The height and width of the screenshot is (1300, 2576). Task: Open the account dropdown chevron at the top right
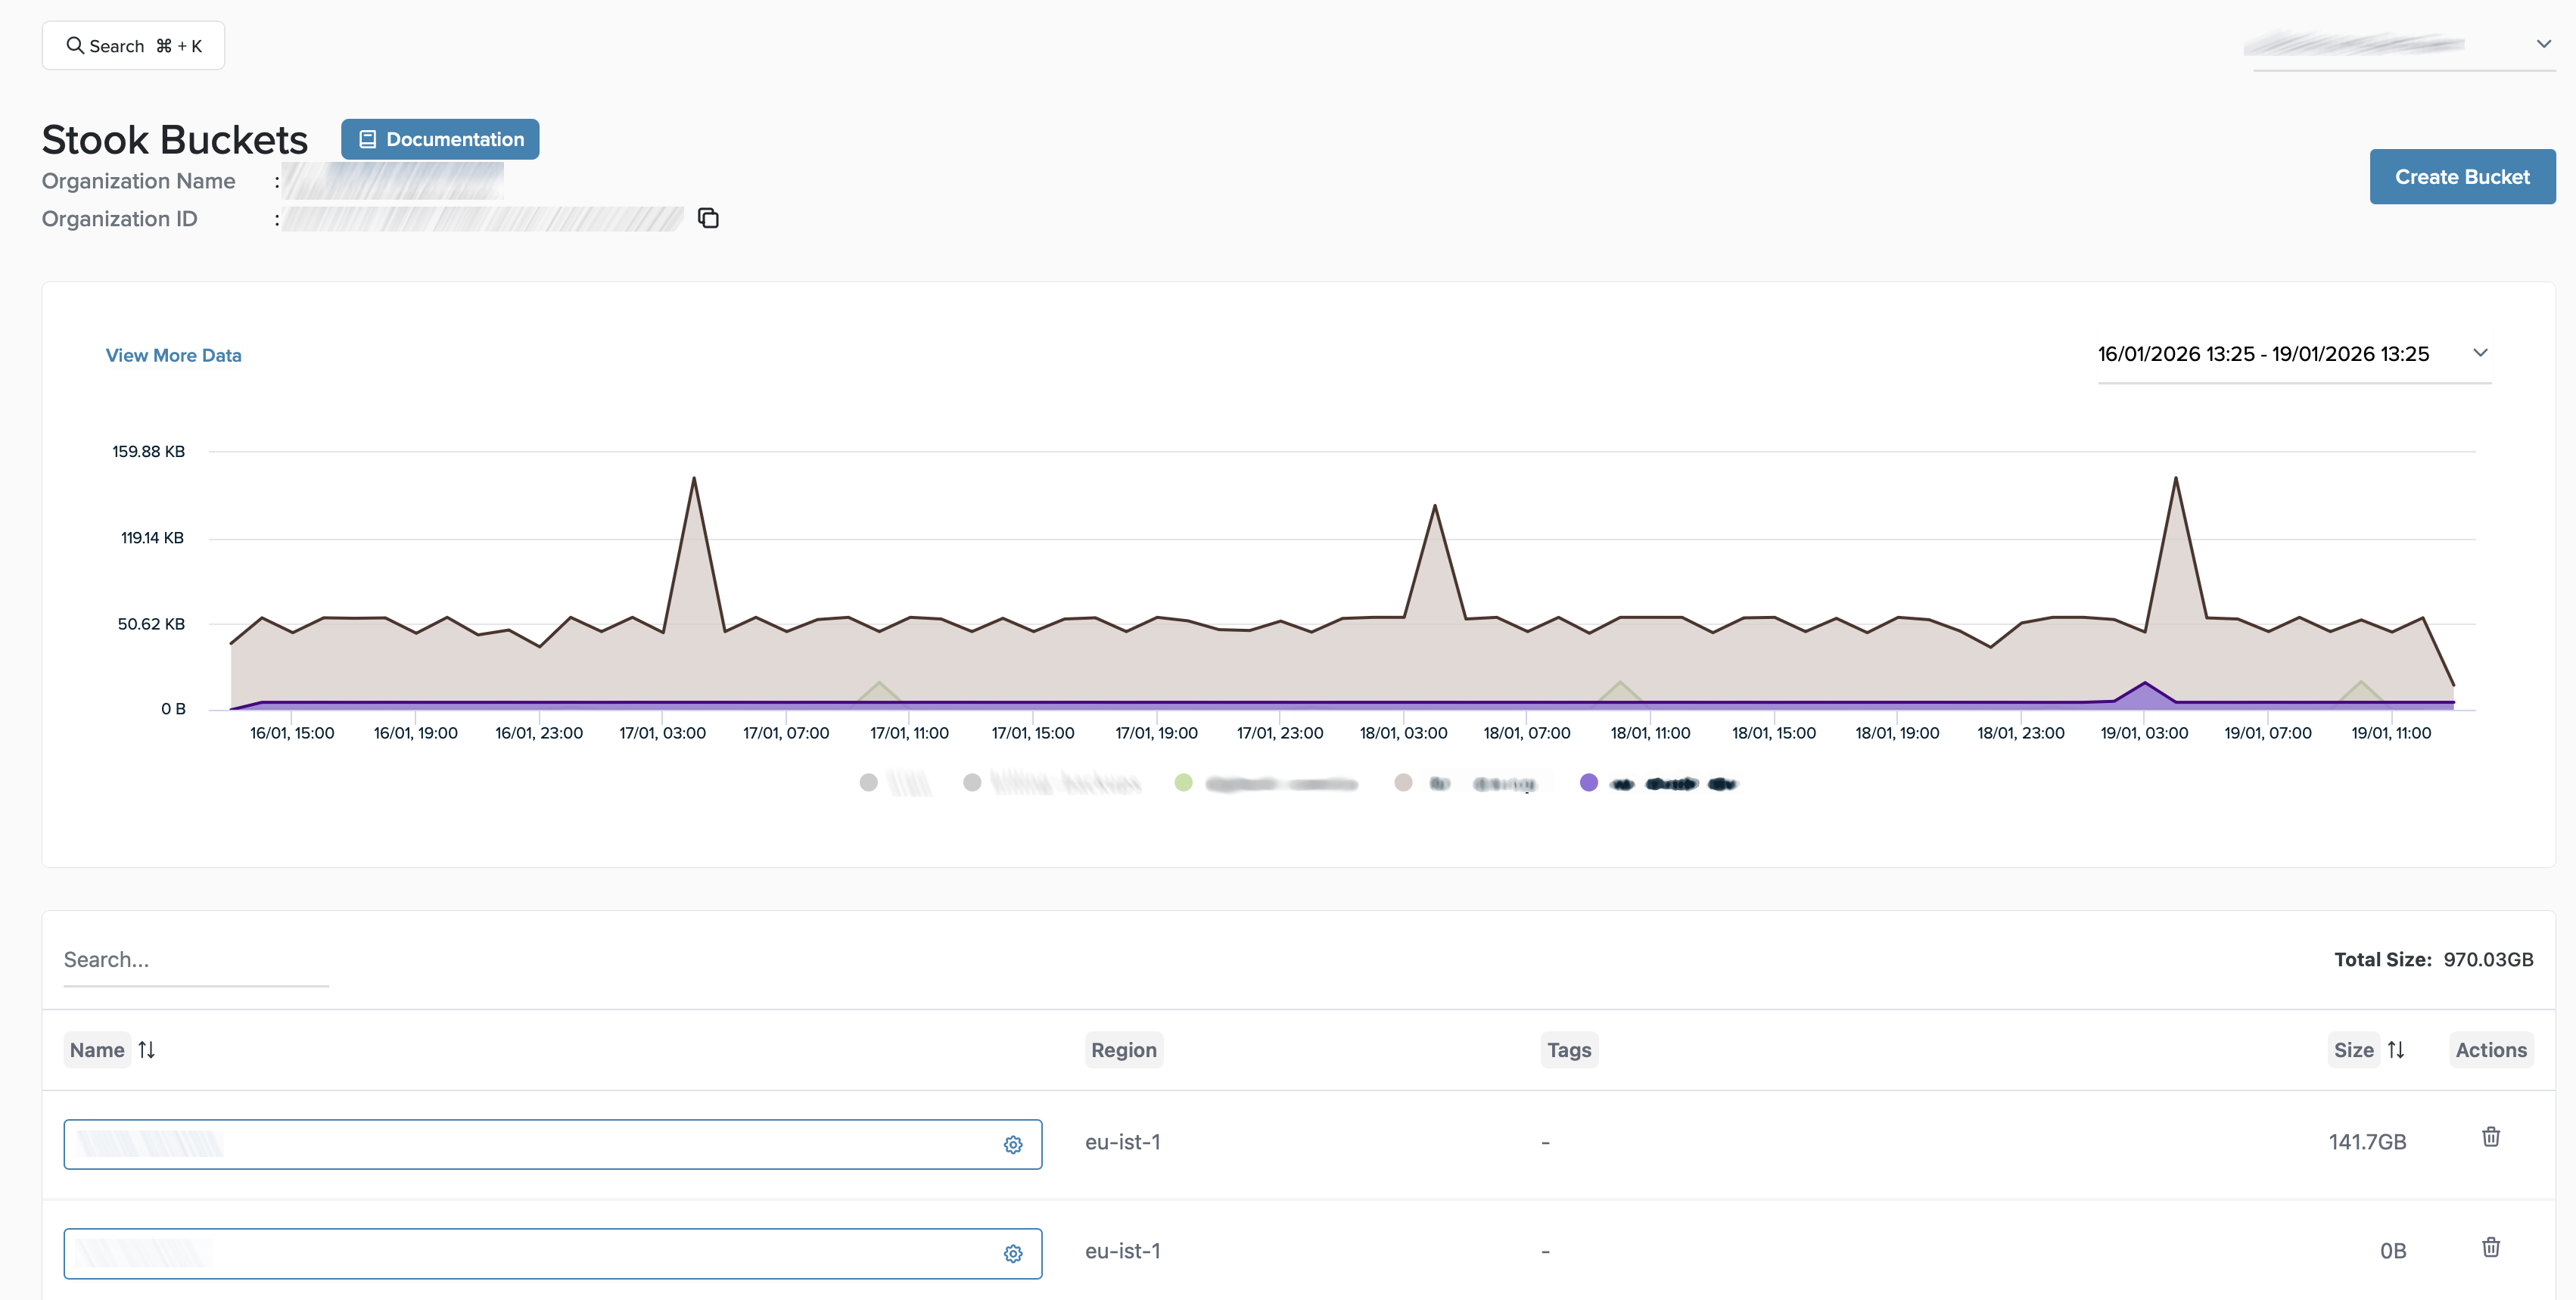point(2543,44)
